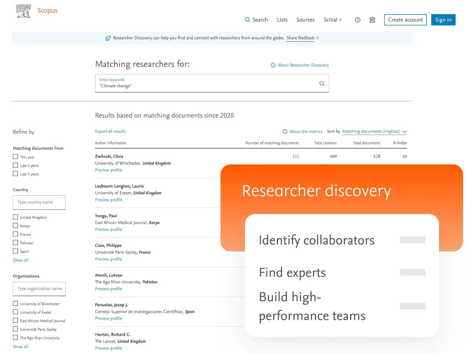Image resolution: width=472 pixels, height=354 pixels.
Task: Open the Sources page
Action: (x=306, y=20)
